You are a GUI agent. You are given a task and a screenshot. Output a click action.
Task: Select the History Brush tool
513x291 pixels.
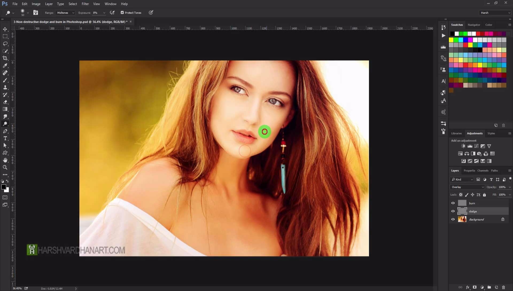[x=5, y=95]
